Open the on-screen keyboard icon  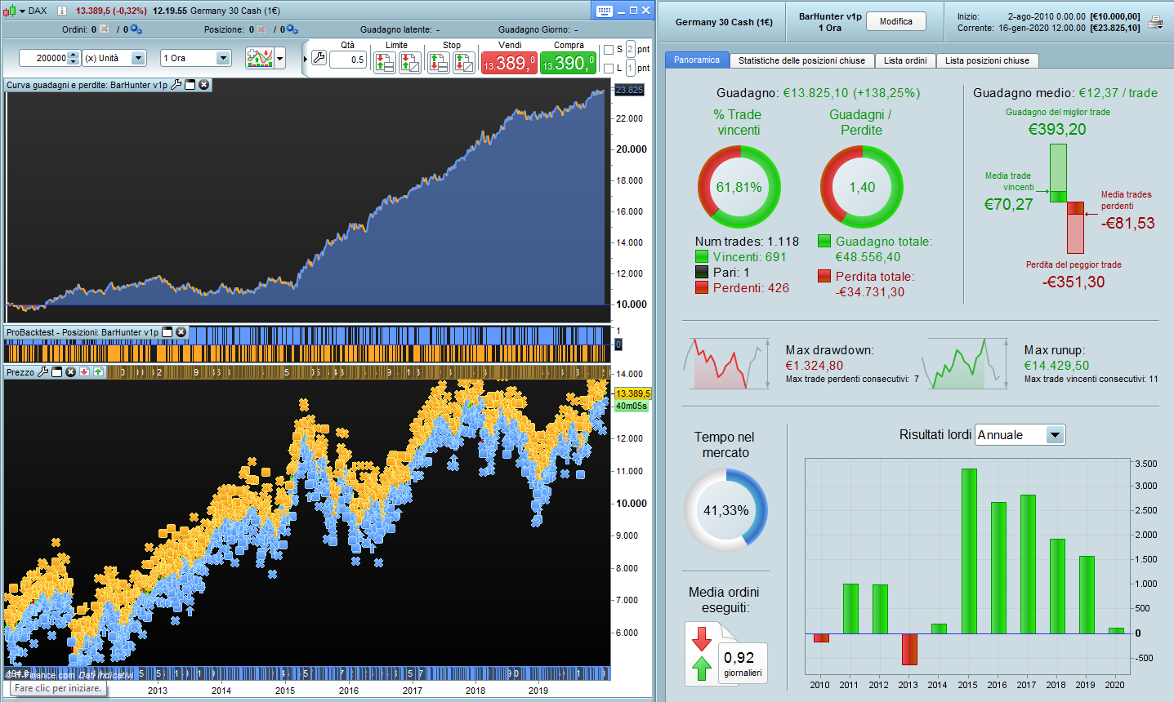point(605,11)
